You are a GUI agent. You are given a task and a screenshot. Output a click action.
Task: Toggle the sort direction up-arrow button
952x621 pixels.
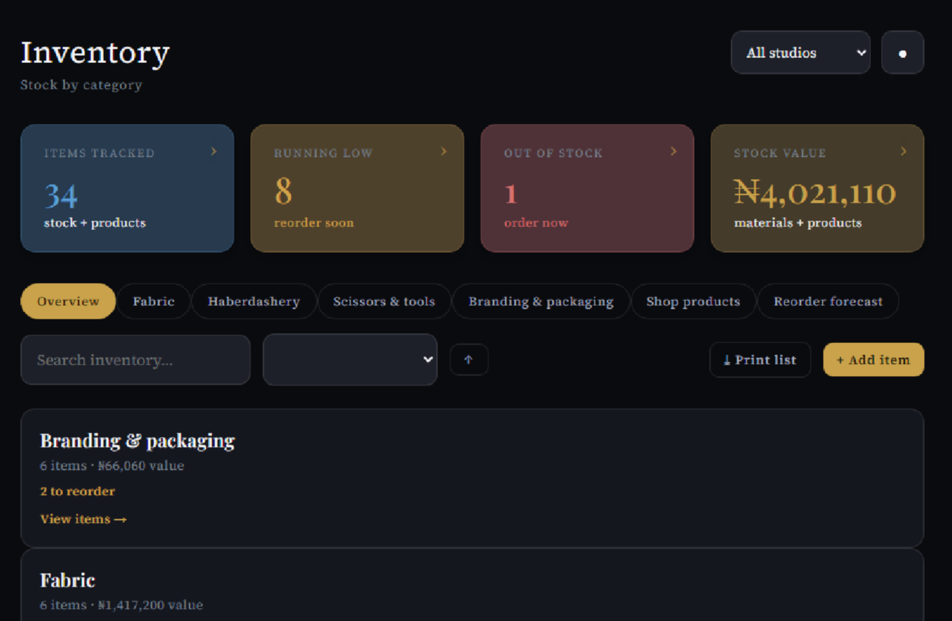pos(469,360)
